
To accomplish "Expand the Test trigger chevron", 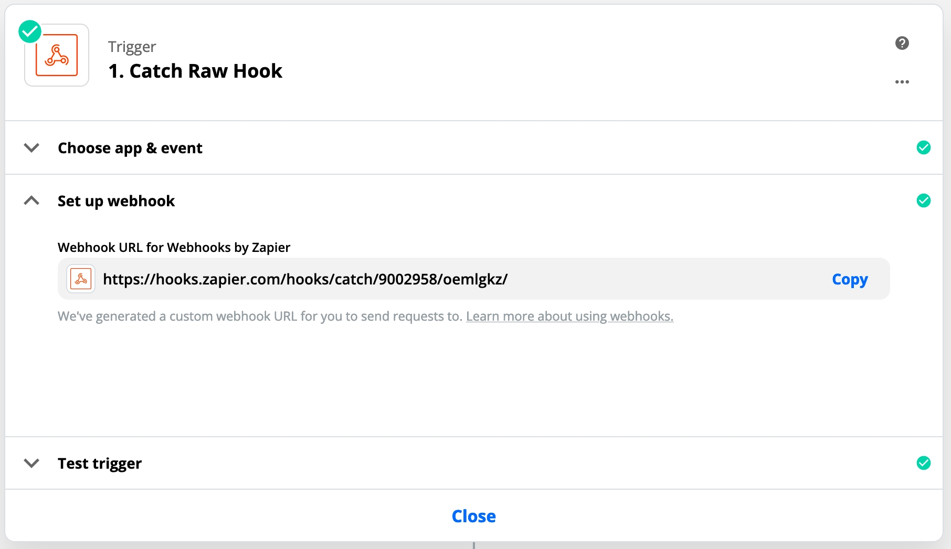I will [31, 463].
